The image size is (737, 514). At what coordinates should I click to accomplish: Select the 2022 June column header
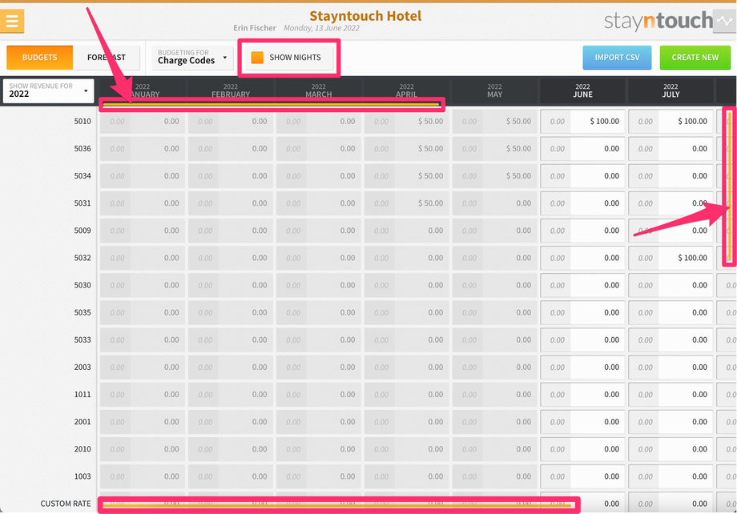coord(583,90)
